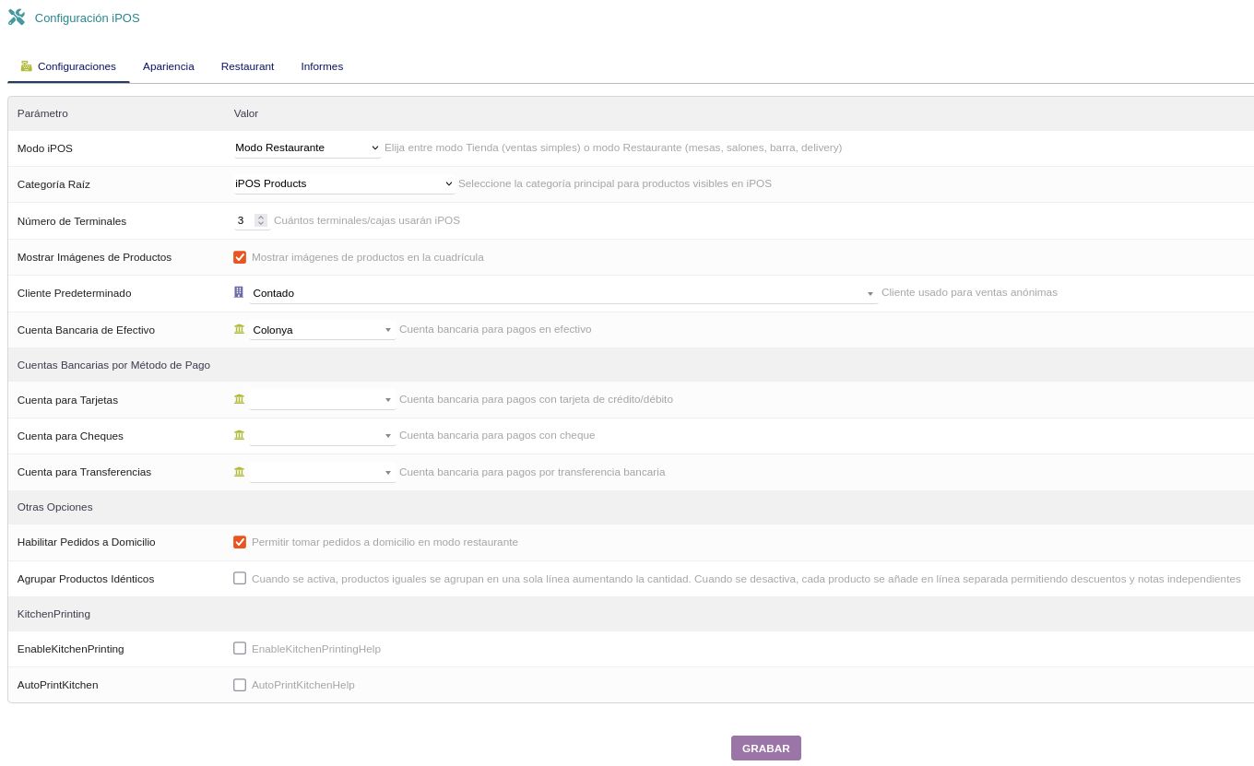The height and width of the screenshot is (766, 1254).
Task: Check the EnableKitchenPrinting checkbox
Action: pyautogui.click(x=240, y=648)
